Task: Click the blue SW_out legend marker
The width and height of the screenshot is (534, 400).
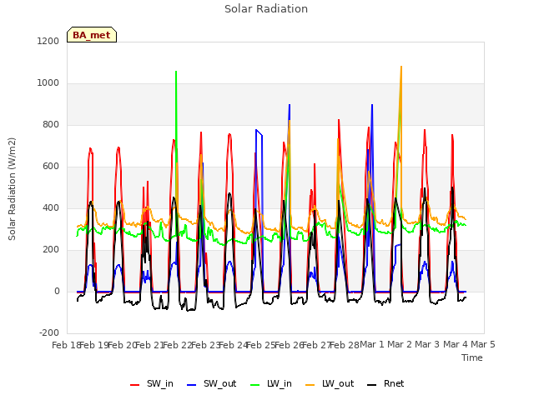Action: pos(192,385)
